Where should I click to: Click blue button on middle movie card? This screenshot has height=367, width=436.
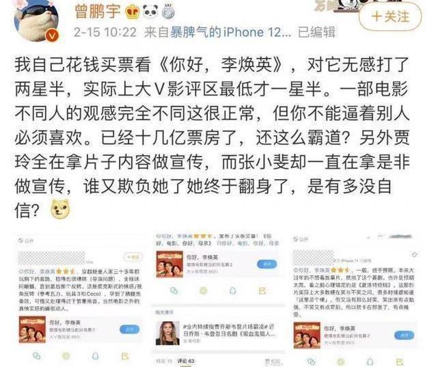point(267,264)
